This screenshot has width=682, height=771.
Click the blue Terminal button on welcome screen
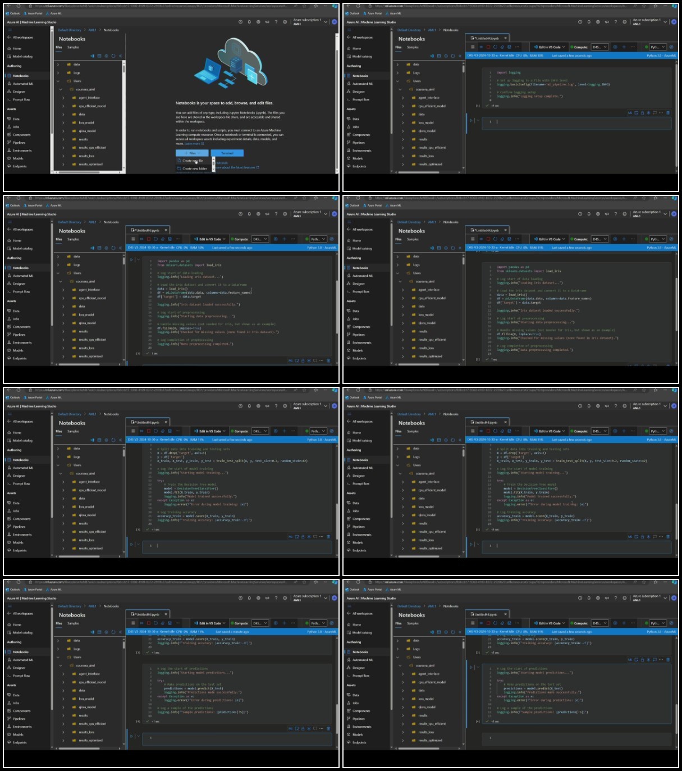[227, 153]
